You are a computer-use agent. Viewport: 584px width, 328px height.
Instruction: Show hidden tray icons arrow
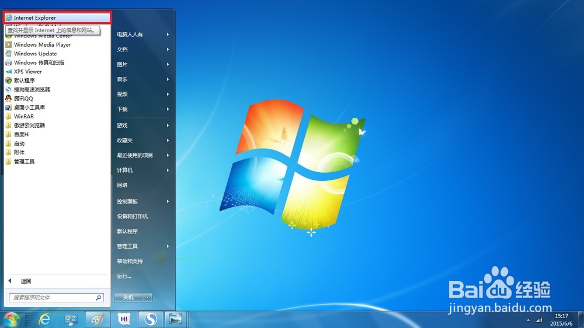coord(528,320)
